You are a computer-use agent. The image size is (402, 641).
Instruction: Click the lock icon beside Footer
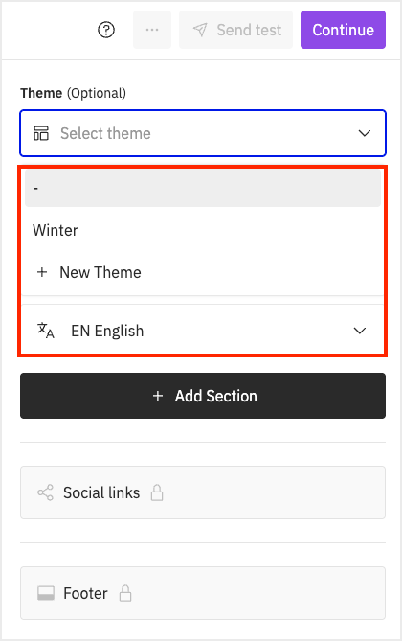(125, 593)
